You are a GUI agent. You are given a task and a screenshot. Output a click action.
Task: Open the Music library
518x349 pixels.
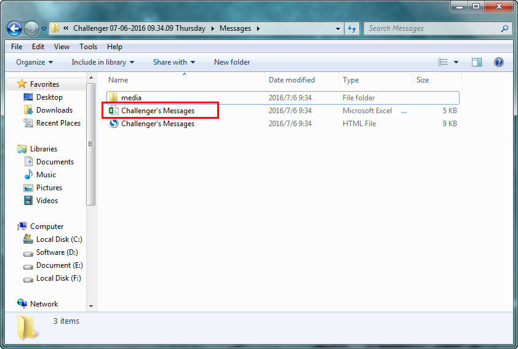coord(46,175)
